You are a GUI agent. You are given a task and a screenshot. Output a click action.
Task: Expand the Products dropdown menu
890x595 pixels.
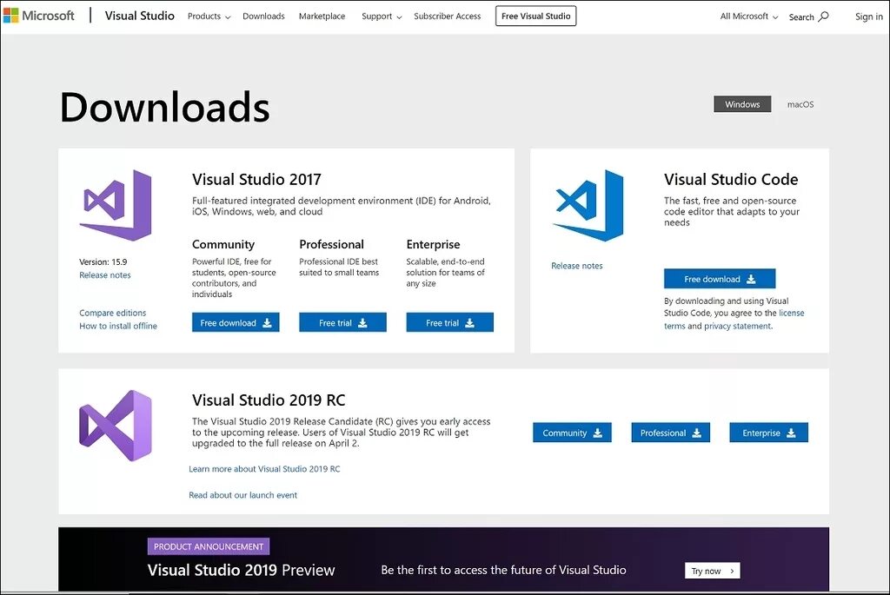(209, 17)
